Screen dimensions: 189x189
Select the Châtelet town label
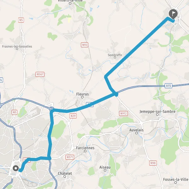coord(65,174)
